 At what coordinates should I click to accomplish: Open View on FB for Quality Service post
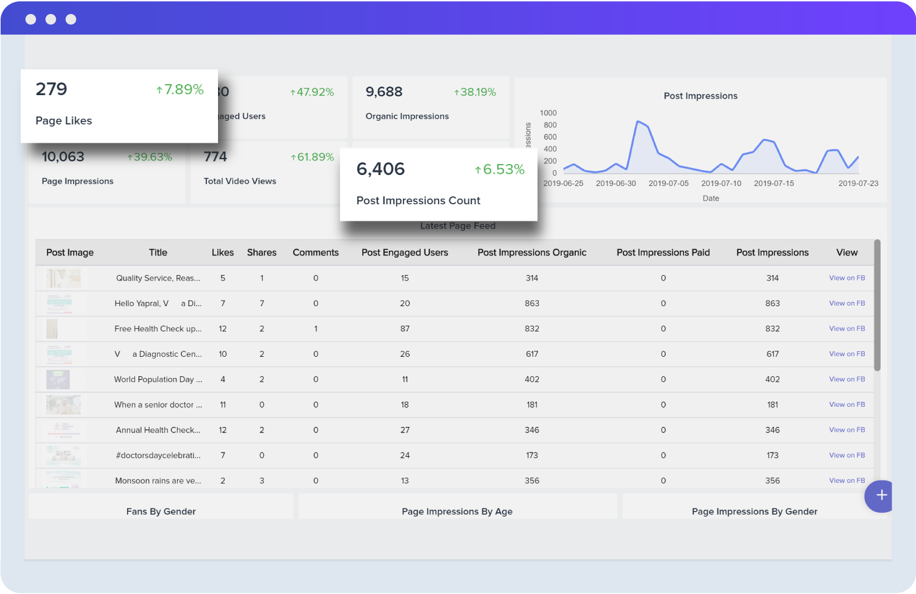coord(847,278)
